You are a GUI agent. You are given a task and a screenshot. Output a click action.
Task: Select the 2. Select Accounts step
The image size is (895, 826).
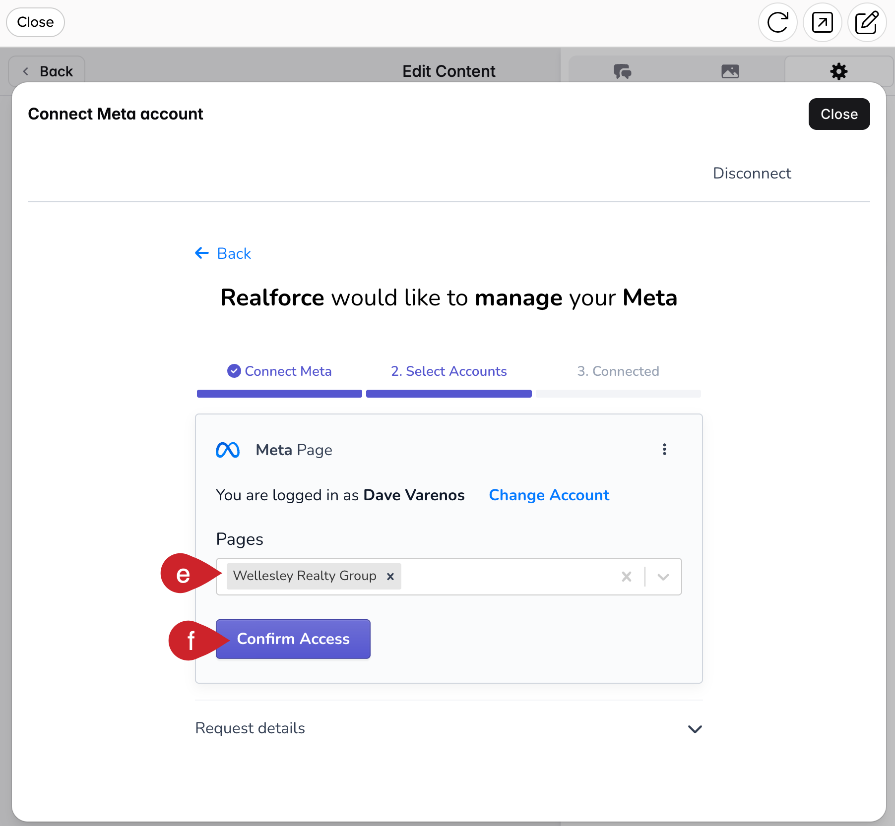(448, 371)
